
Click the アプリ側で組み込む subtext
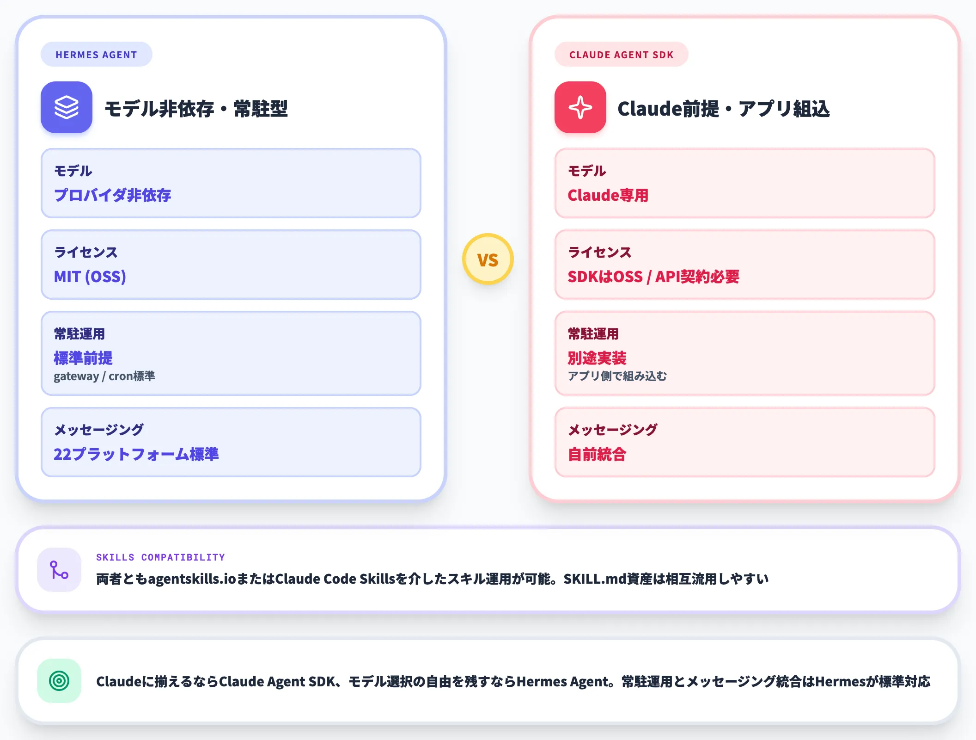[x=617, y=376]
